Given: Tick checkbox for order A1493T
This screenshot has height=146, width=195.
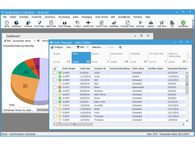Looking at the screenshot, I should point(55,94).
